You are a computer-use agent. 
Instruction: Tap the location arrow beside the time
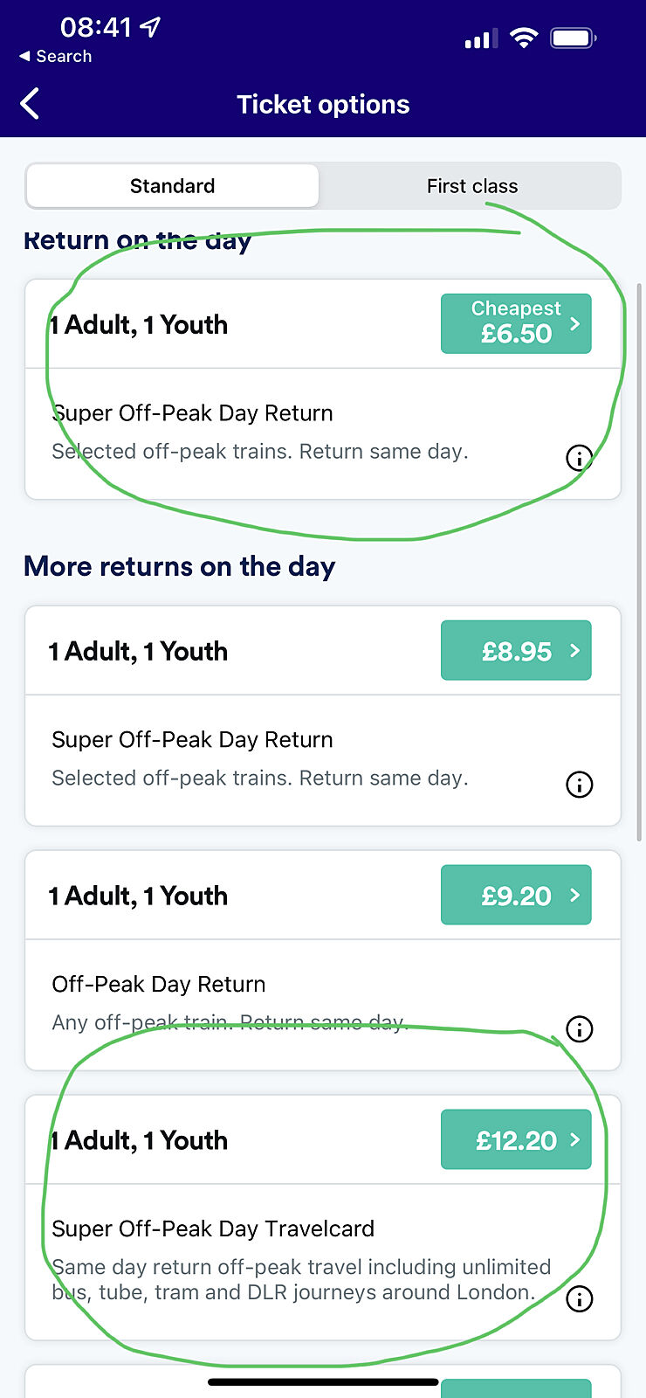point(150,28)
